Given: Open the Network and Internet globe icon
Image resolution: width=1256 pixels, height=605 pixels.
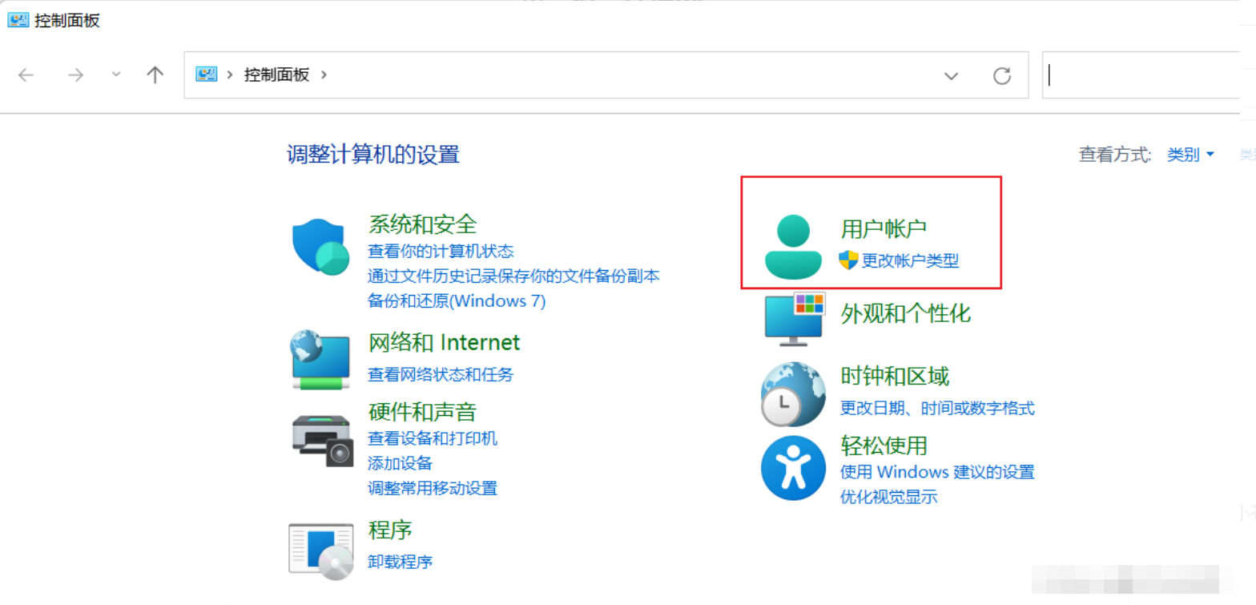Looking at the screenshot, I should coord(320,358).
